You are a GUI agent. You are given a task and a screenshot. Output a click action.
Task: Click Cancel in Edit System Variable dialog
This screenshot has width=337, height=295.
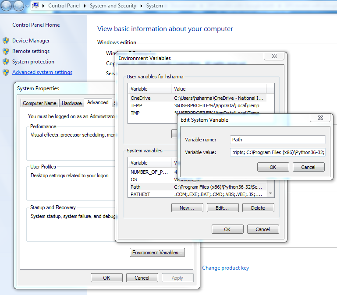point(309,167)
